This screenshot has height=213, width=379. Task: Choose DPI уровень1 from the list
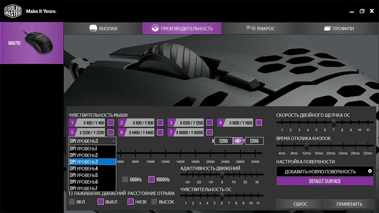tap(92, 149)
